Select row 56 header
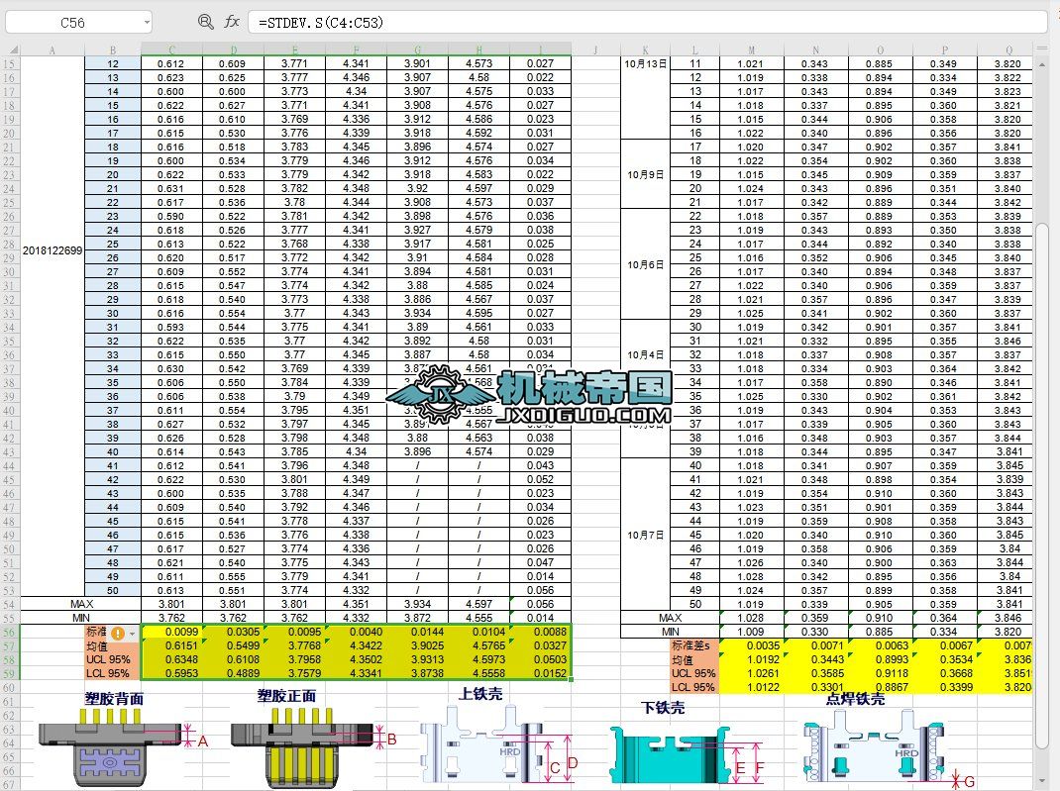1060x791 pixels. point(10,633)
